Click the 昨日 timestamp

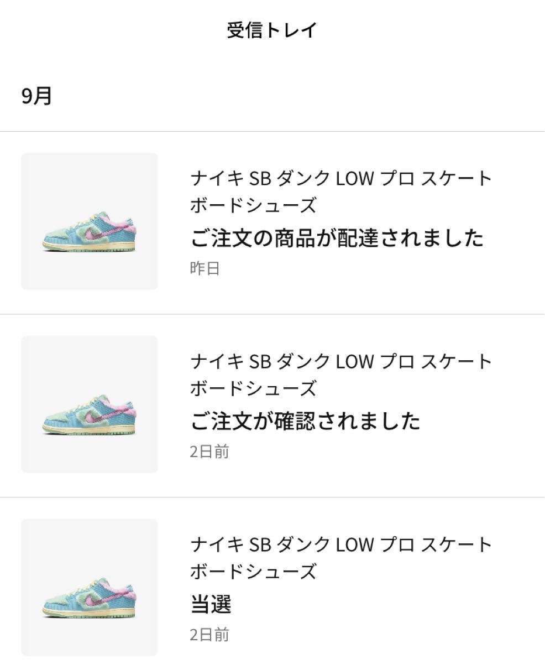[205, 269]
